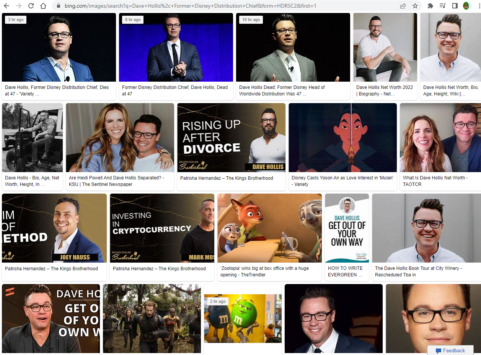Open the Avengers battle scene thumbnail
Image resolution: width=481 pixels, height=355 pixels.
point(152,319)
